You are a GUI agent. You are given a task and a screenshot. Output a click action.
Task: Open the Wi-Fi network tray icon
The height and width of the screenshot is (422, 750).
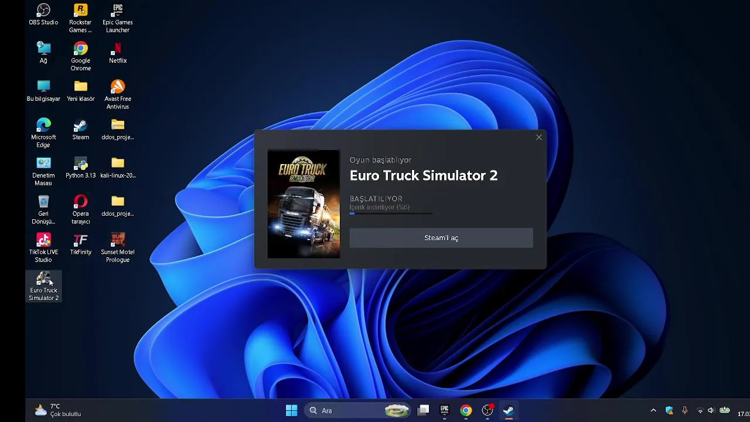click(x=700, y=410)
